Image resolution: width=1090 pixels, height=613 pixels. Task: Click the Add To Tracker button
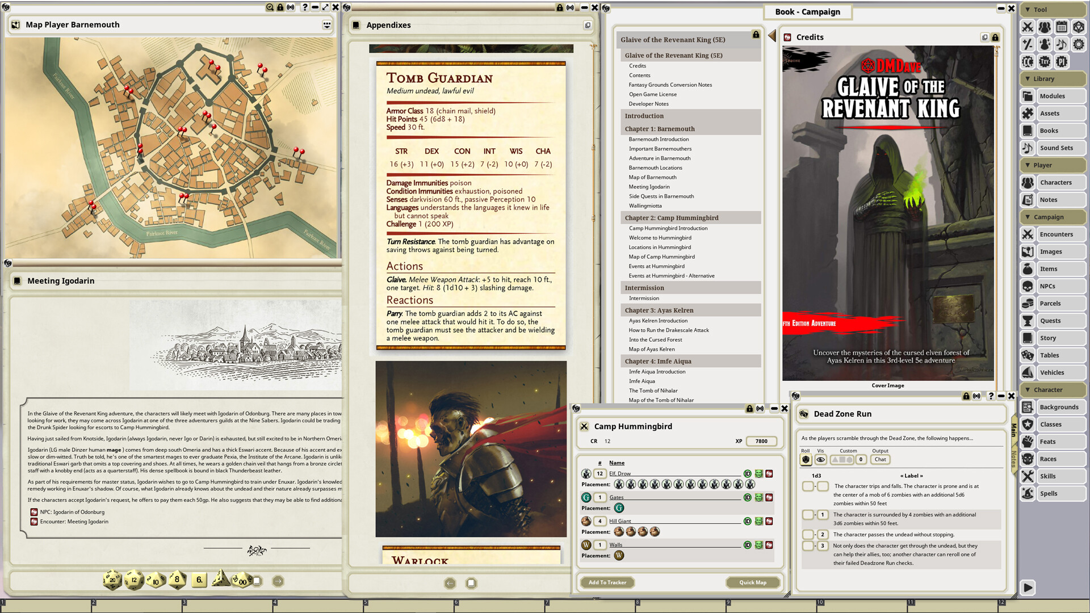point(607,582)
